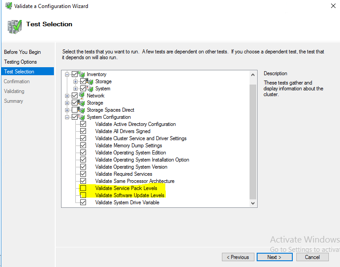The image size is (340, 267).
Task: Select the Summary step
Action: [13, 101]
